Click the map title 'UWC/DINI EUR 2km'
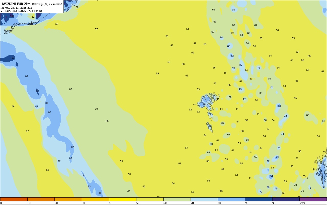The image size is (327, 205). pos(16,4)
